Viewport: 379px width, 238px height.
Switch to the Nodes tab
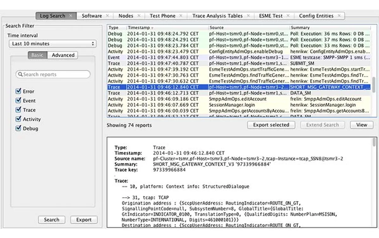pos(126,16)
